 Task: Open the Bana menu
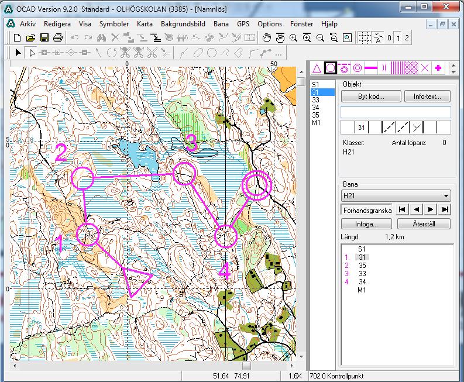pyautogui.click(x=221, y=24)
